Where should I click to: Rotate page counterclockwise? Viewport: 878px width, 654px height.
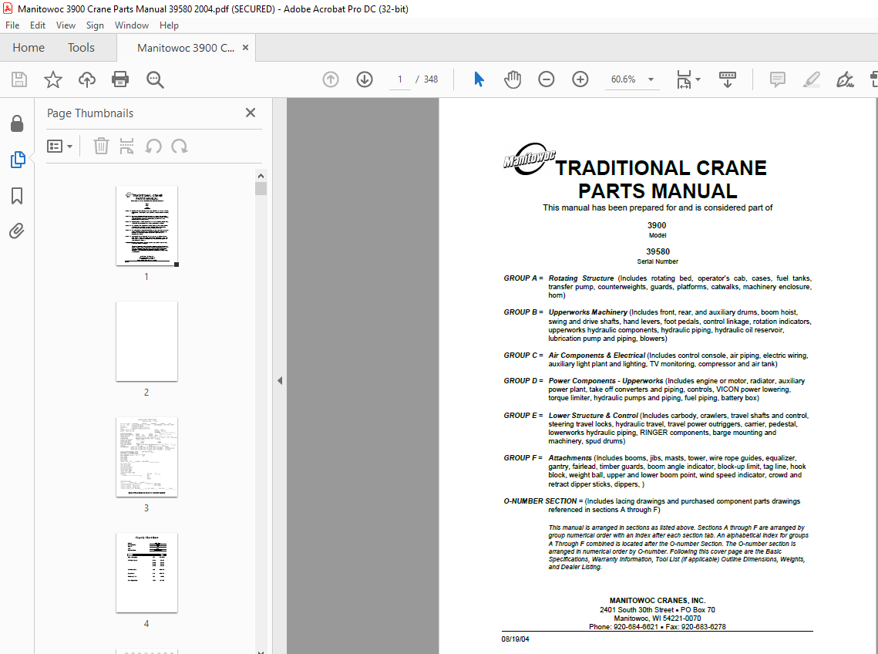pos(153,147)
